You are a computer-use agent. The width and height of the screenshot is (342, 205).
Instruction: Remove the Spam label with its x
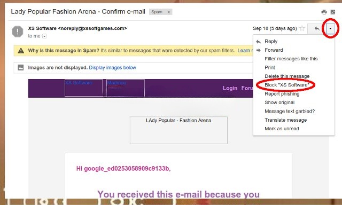click(169, 12)
